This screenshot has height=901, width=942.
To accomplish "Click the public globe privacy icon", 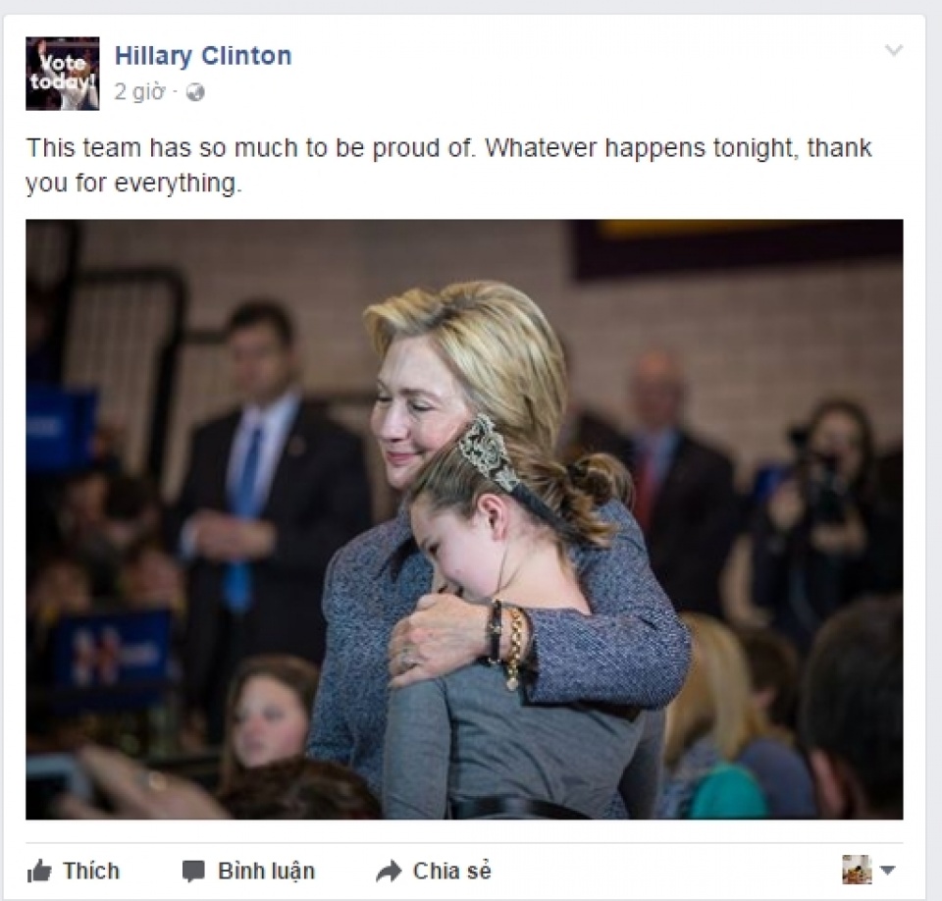I will click(x=196, y=92).
